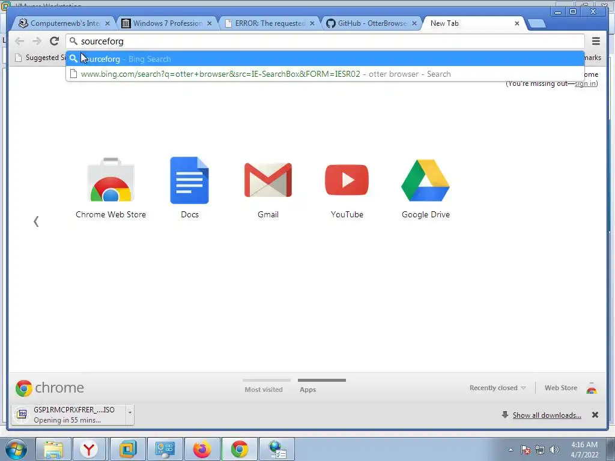Click in the address bar field

click(325, 41)
